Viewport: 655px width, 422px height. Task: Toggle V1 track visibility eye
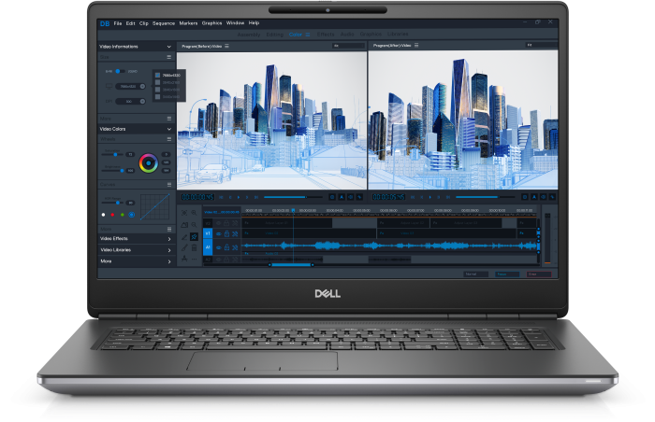click(218, 234)
